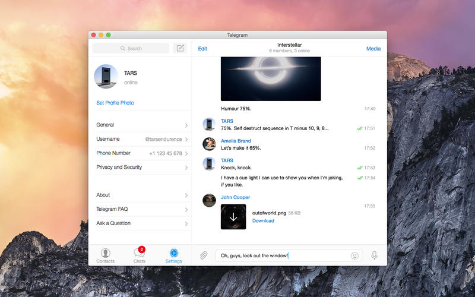Click the Download link for outofworld.png
The height and width of the screenshot is (297, 475).
point(263,220)
